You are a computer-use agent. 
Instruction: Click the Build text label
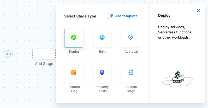click(103, 52)
